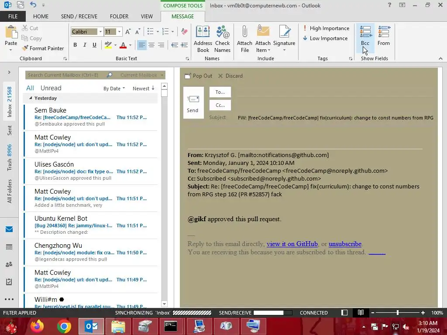Center the text alignment
The width and height of the screenshot is (447, 335).
(151, 45)
